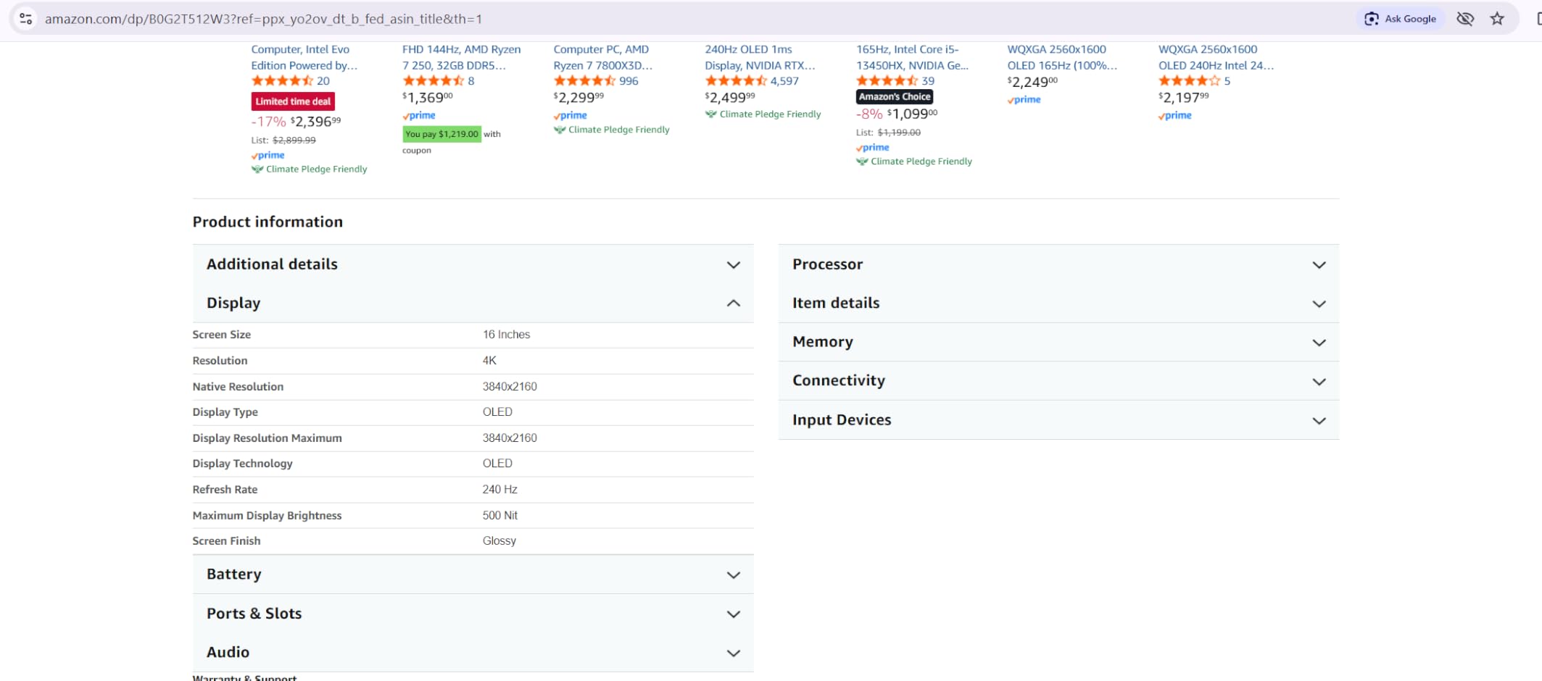
Task: Click Climate Pledge Friendly under $2,299.99 product
Action: (x=612, y=130)
